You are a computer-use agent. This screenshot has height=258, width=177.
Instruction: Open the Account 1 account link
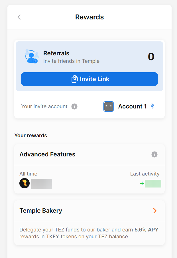133,106
